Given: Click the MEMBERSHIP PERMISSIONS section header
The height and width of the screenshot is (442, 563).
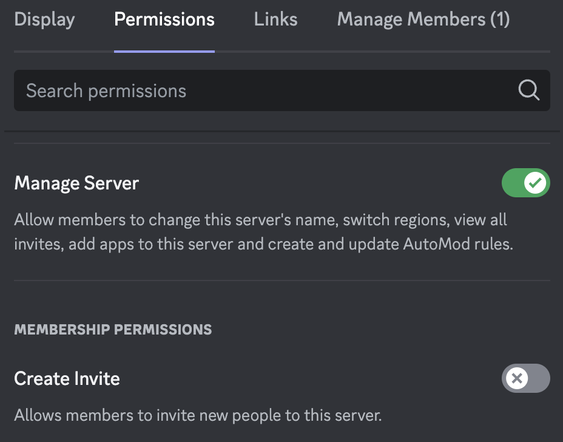Looking at the screenshot, I should click(x=113, y=330).
